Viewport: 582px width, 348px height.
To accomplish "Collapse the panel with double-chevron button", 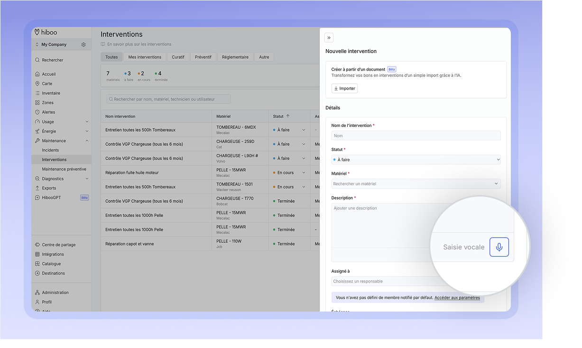I will tap(329, 37).
